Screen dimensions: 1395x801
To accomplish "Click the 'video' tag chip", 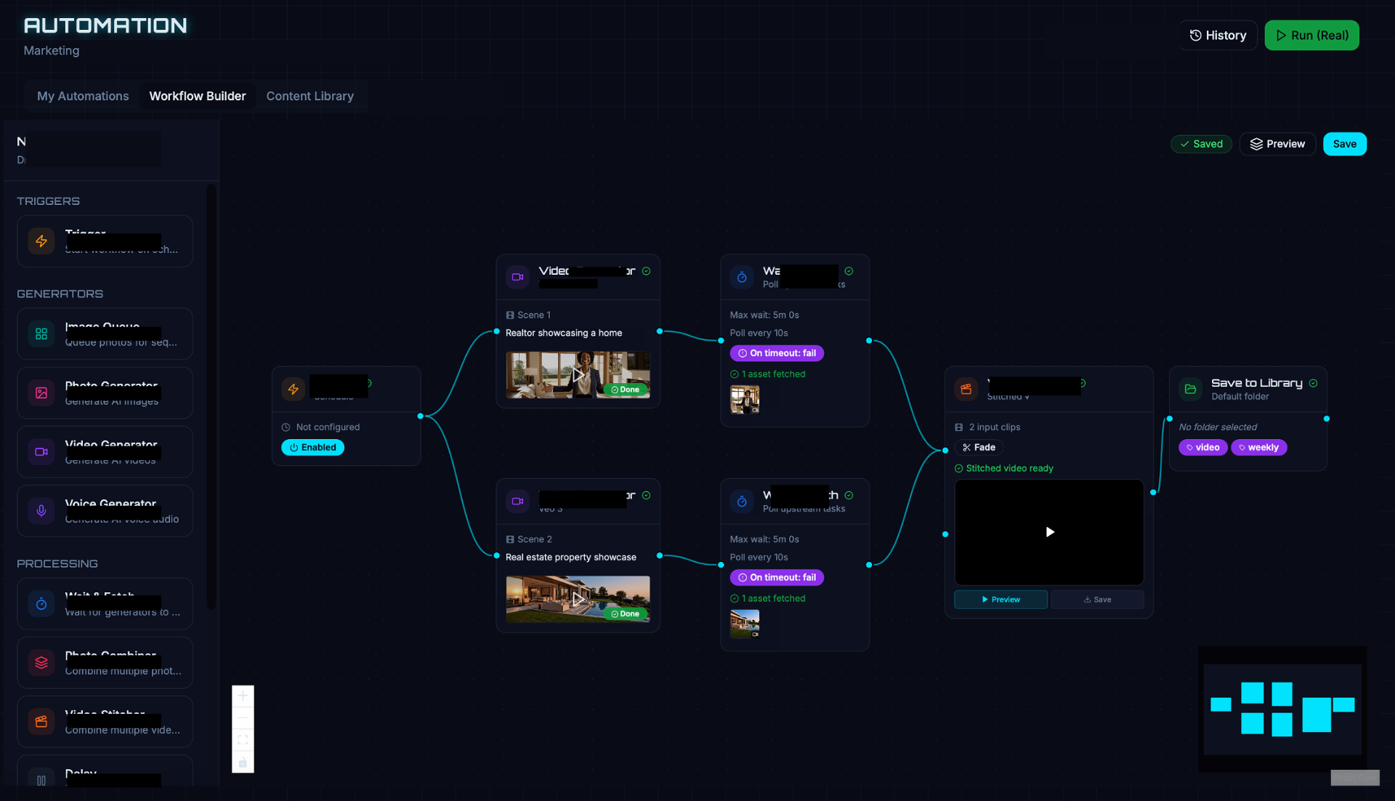I will click(x=1202, y=447).
